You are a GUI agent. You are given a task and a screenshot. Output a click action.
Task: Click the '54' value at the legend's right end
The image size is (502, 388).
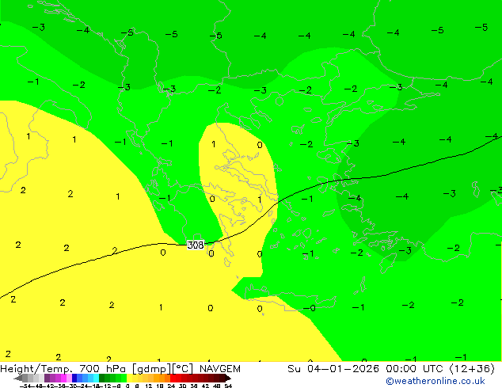click(228, 386)
